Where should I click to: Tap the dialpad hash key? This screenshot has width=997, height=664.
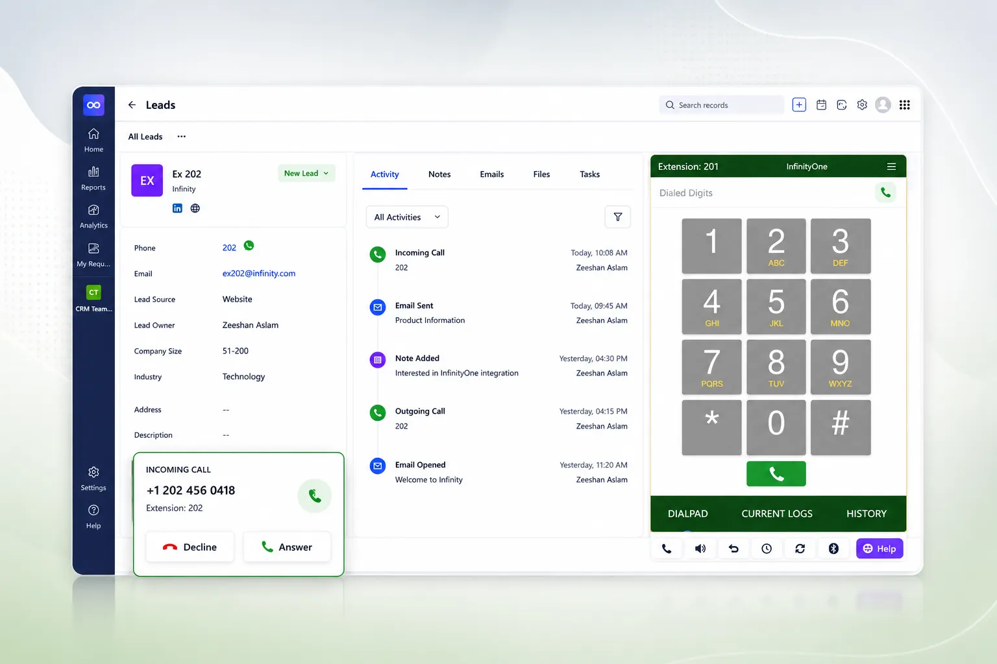[841, 427]
